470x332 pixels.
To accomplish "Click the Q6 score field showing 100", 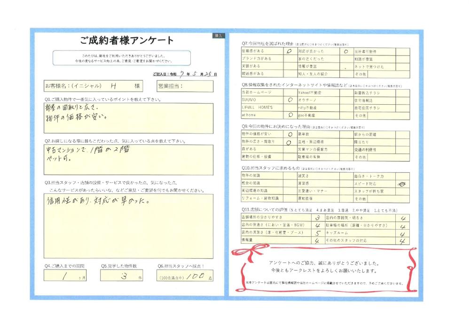I will tap(185, 275).
